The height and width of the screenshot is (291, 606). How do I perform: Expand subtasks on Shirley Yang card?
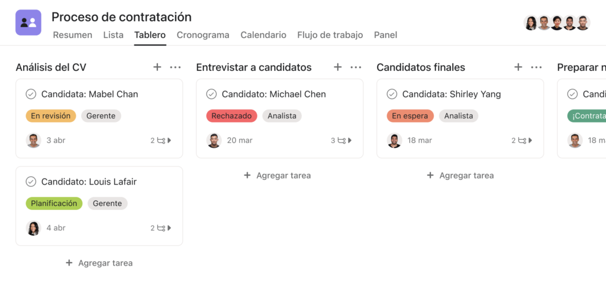[x=522, y=140]
